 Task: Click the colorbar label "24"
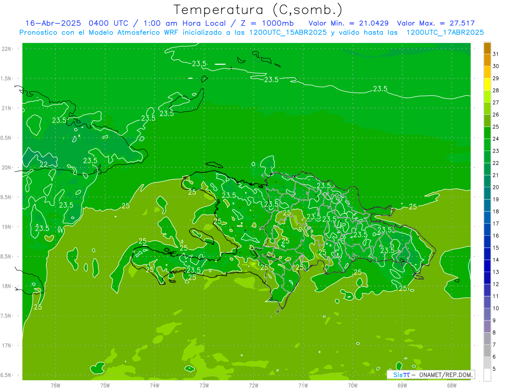click(496, 139)
